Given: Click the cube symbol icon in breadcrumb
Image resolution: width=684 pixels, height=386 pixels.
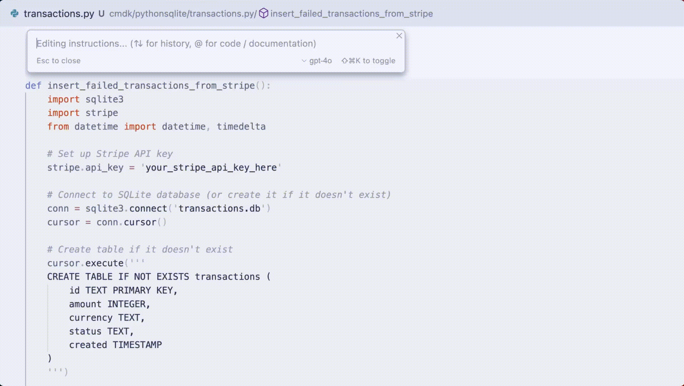Looking at the screenshot, I should click(263, 14).
